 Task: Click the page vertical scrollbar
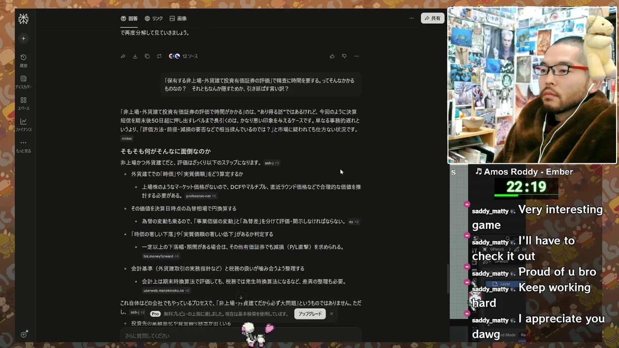(x=447, y=278)
